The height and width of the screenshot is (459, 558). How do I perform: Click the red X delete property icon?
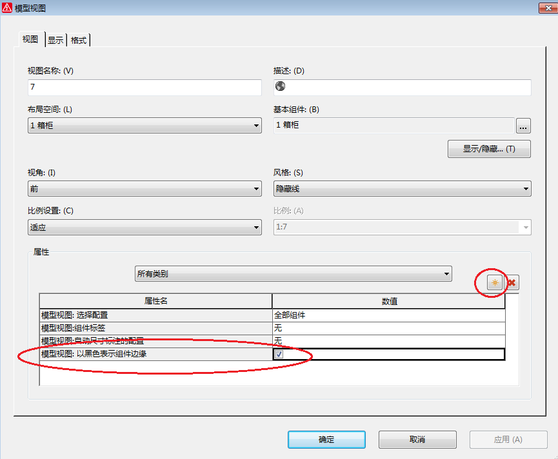pyautogui.click(x=512, y=282)
